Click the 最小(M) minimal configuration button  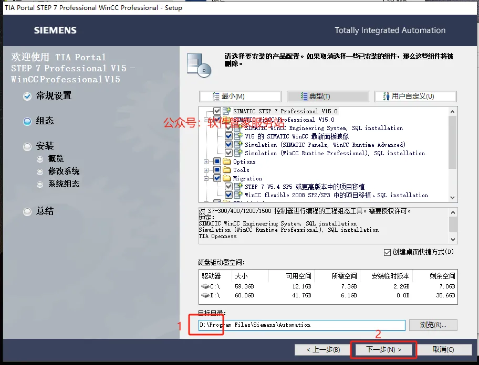[x=240, y=96]
